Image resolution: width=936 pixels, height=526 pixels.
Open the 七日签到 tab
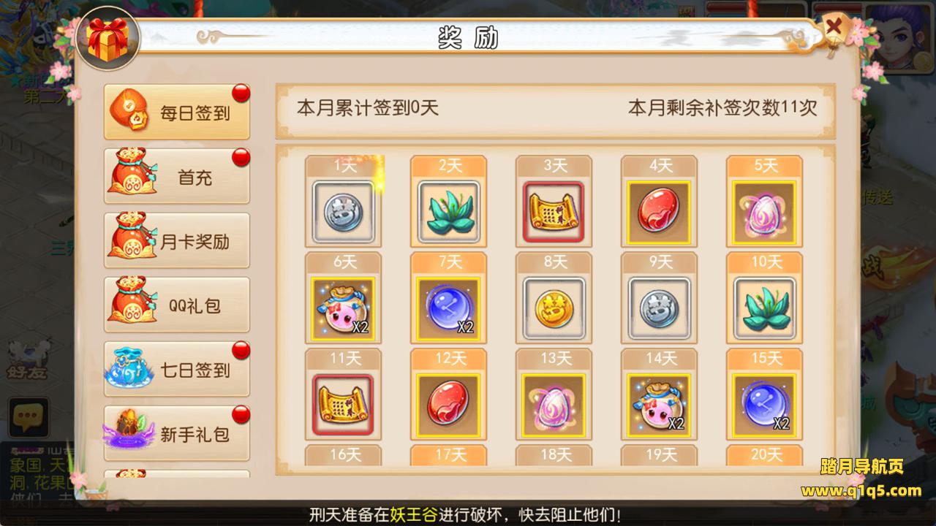coord(177,370)
